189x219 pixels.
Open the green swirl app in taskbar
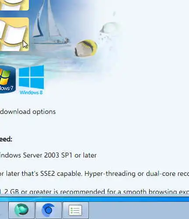coord(21,210)
